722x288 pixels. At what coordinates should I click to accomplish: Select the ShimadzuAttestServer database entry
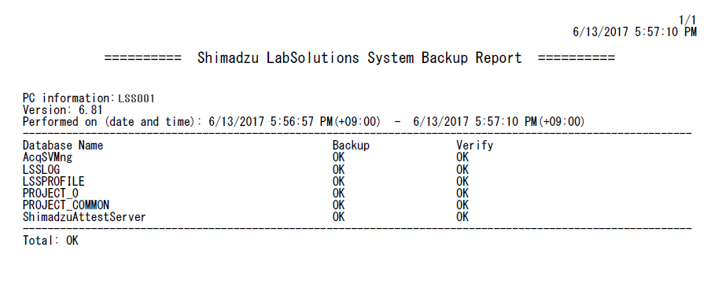[84, 217]
